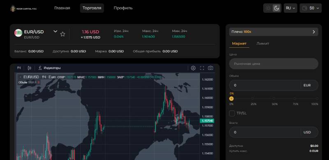Click the Всего USD total field
This screenshot has height=160, width=329.
pos(273,132)
